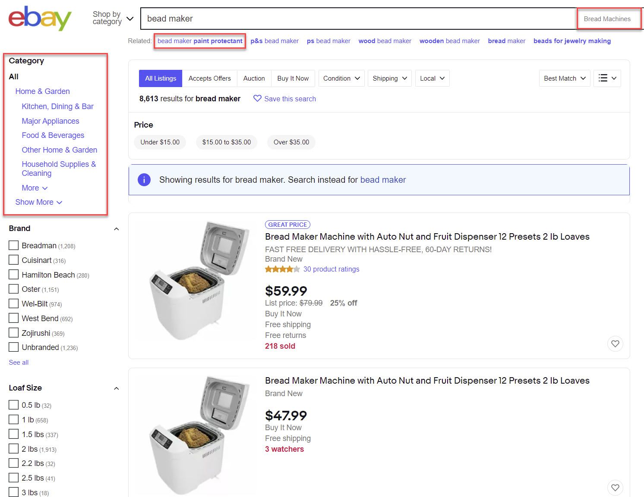The height and width of the screenshot is (497, 644).
Task: Open Household Supplies & Cleaning category
Action: point(59,169)
